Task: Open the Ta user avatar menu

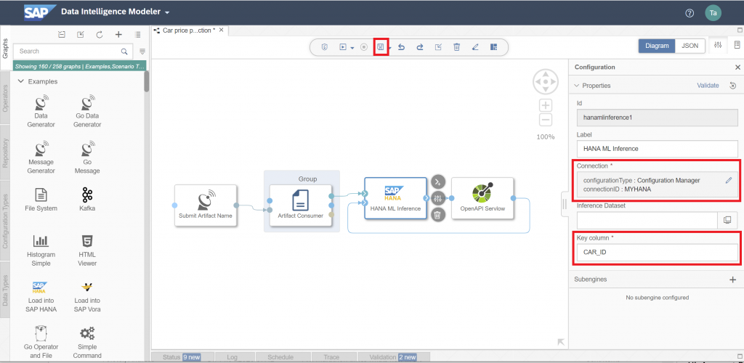Action: pos(713,13)
